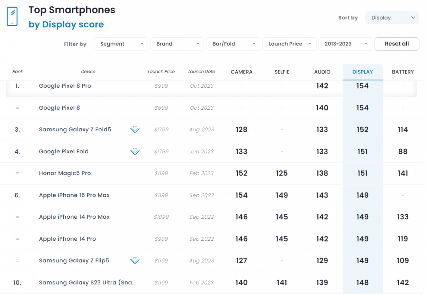Sort by the BATTERY column header
Image resolution: width=427 pixels, height=294 pixels.
click(403, 72)
